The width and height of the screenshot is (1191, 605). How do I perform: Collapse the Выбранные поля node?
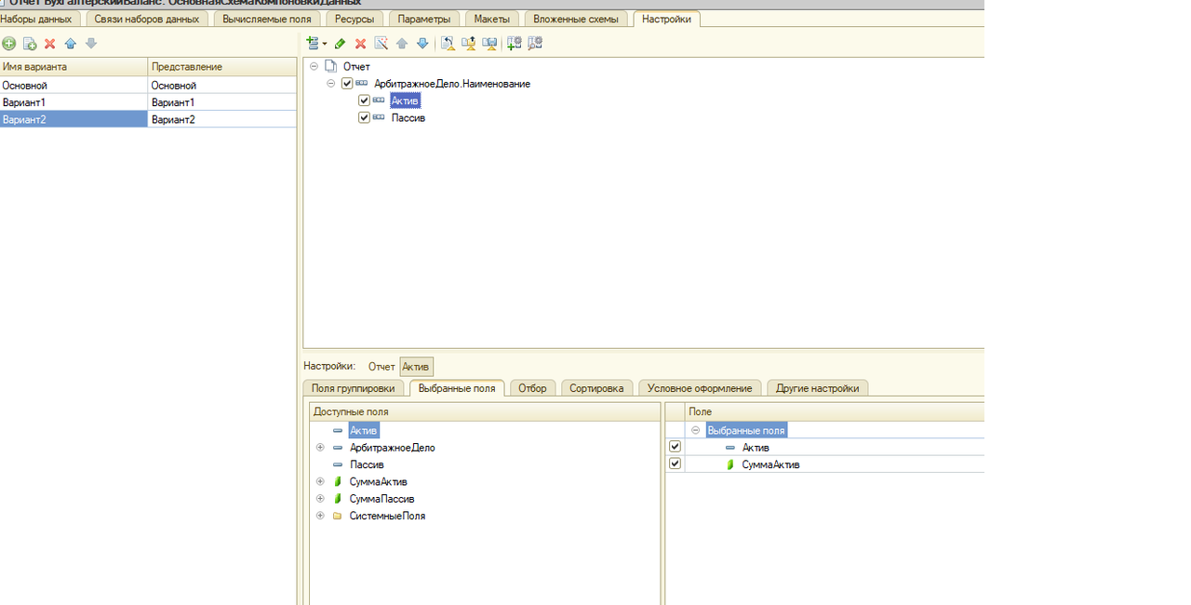coord(696,430)
